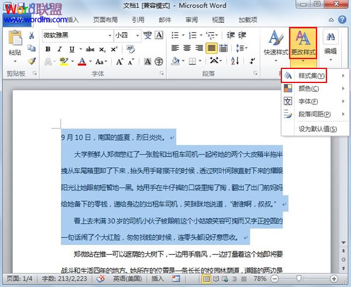The image size is (351, 287).
Task: Apply red font color
Action: click(82, 61)
